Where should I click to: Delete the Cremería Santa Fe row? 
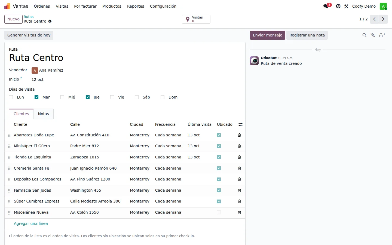click(239, 168)
